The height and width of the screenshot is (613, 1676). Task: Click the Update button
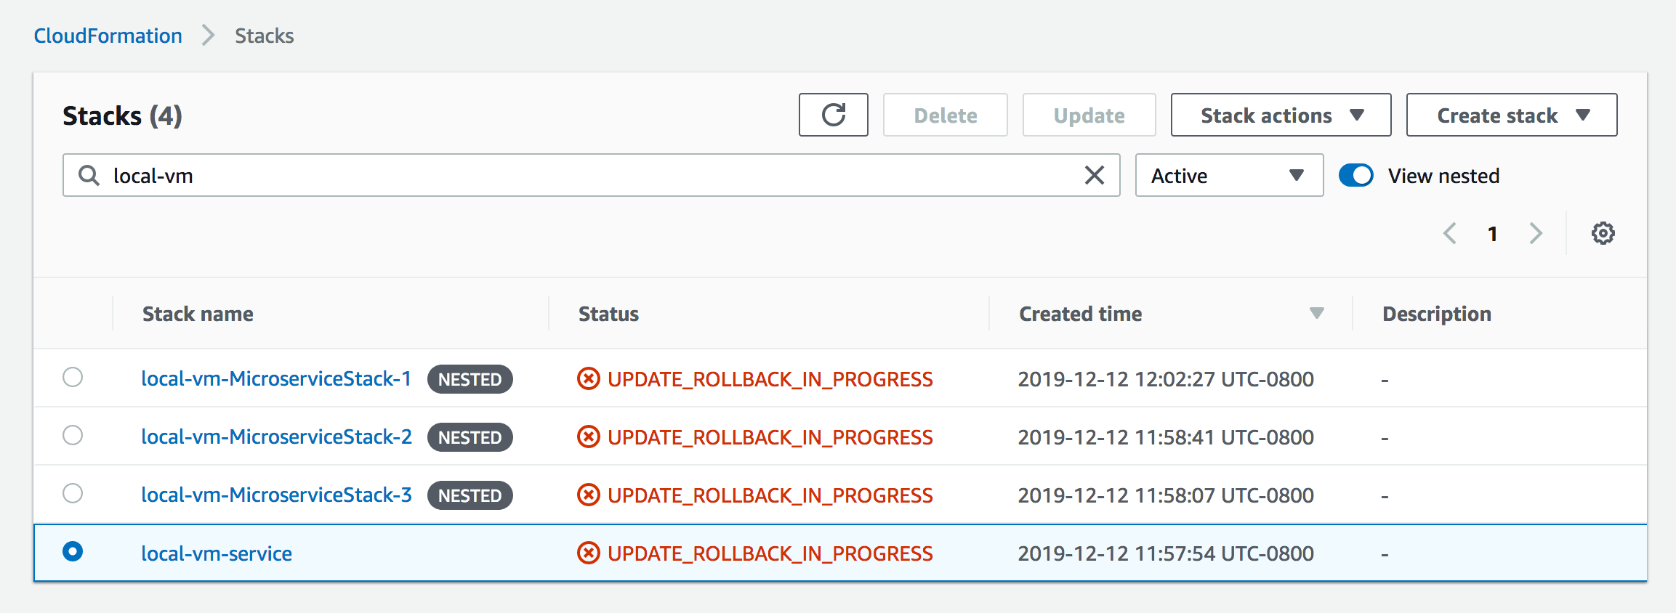click(1089, 115)
